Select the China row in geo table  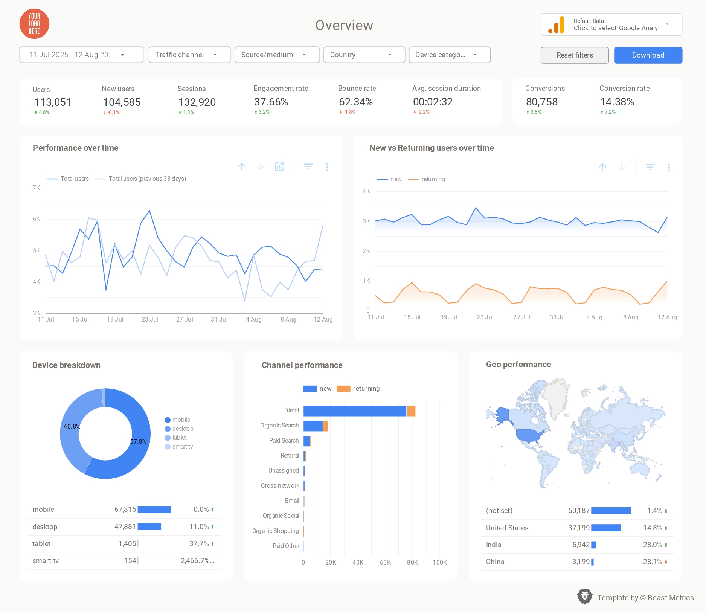click(578, 562)
